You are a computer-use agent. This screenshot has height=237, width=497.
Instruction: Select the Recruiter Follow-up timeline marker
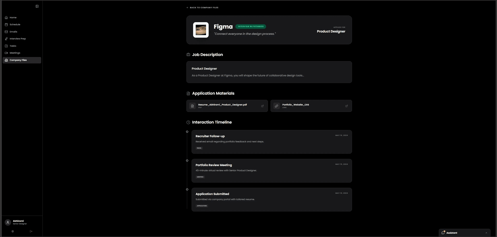coord(187,132)
